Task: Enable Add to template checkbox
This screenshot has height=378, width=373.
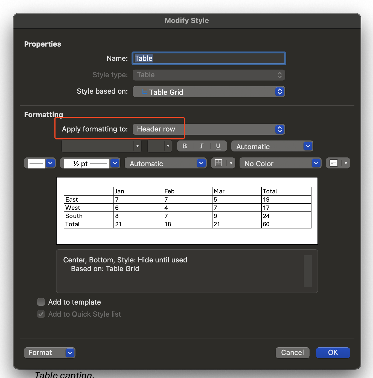Action: pos(41,302)
